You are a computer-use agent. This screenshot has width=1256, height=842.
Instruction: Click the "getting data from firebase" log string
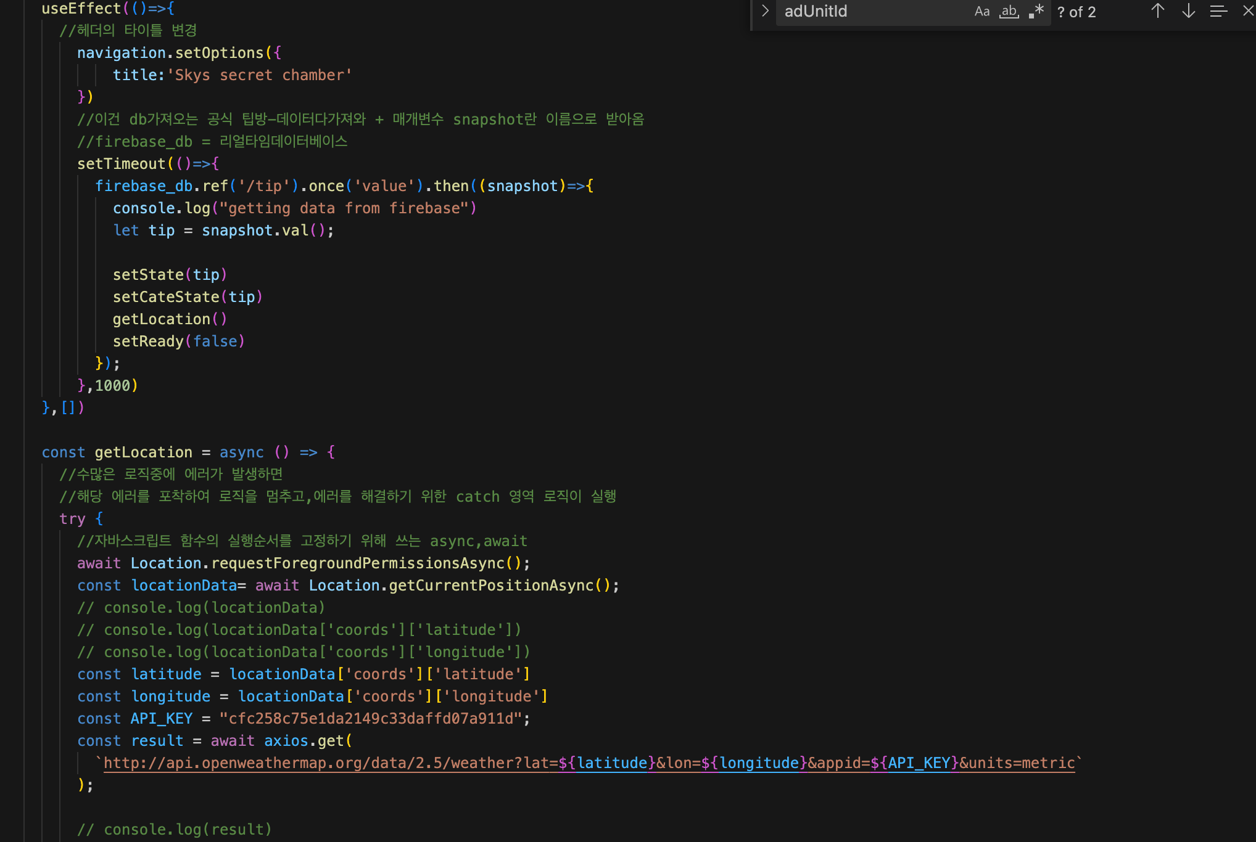click(344, 208)
